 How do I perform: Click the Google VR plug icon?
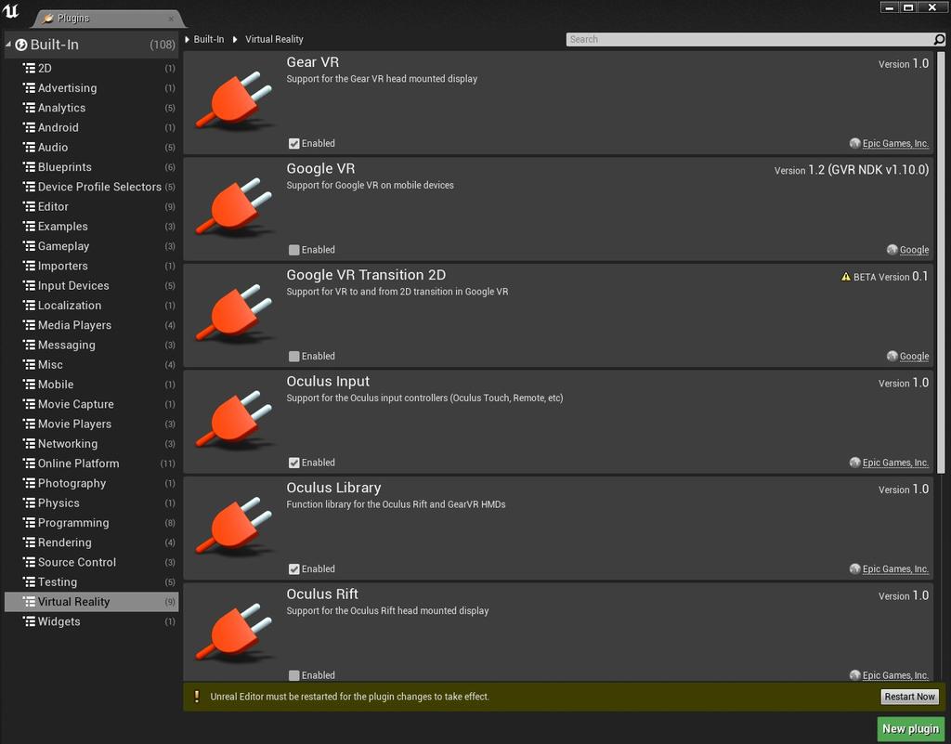234,208
